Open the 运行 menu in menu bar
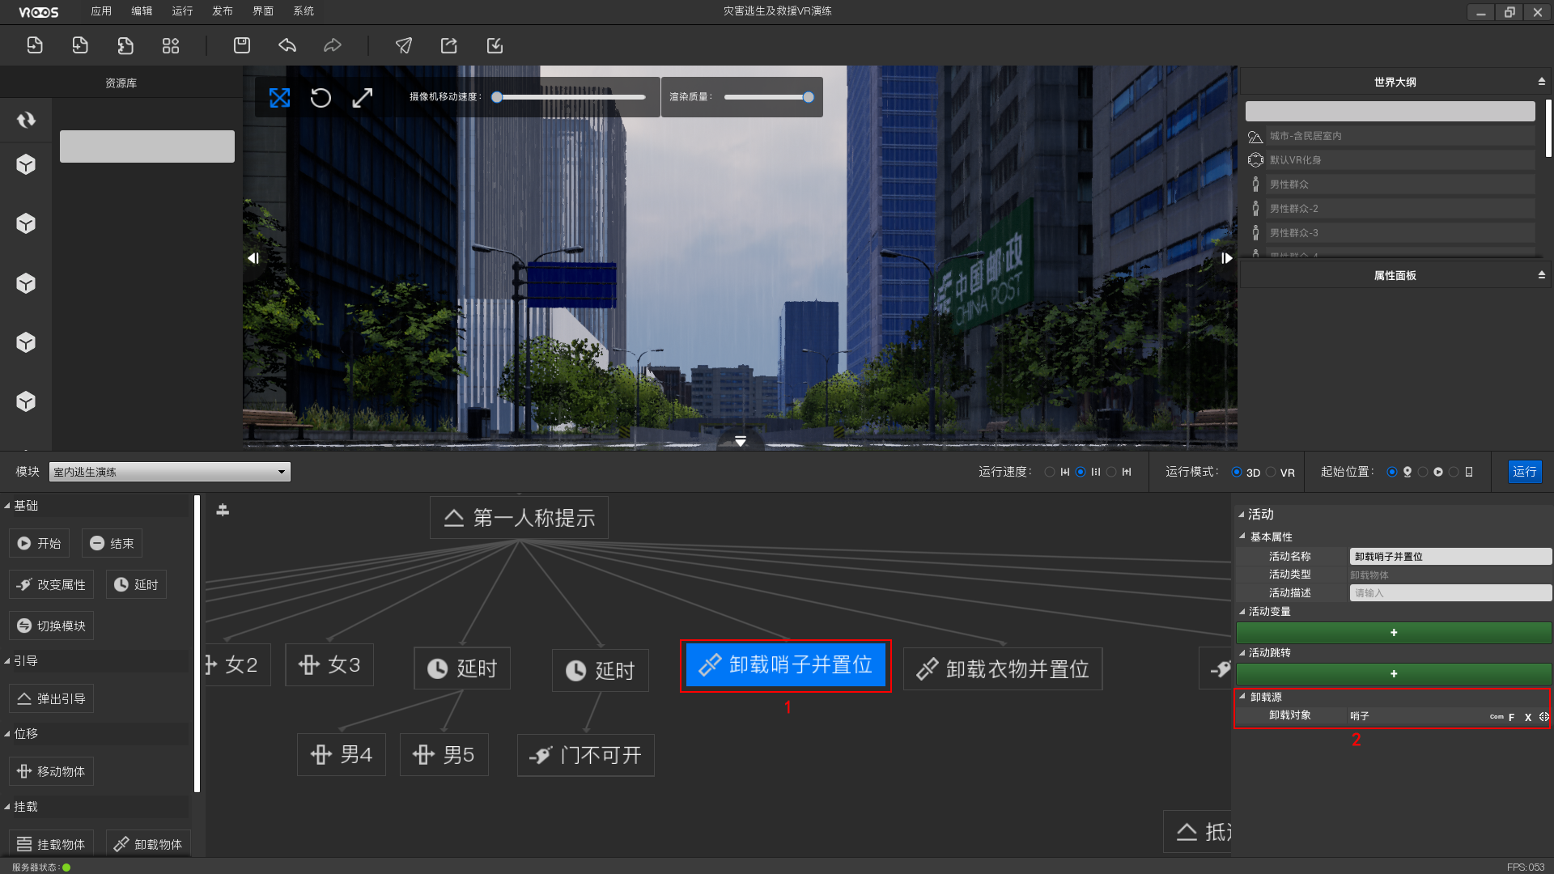Screen dimensions: 1554x874 (182, 11)
